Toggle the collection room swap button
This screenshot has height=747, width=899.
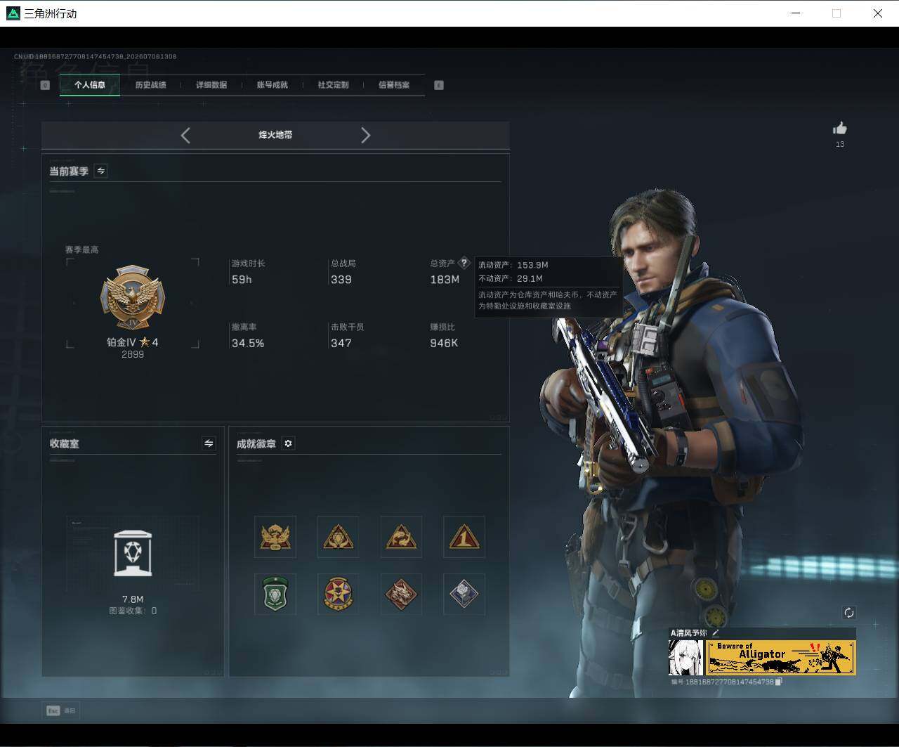coord(209,443)
